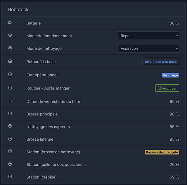Click the target icon beside État opérationnel
Viewport: 187px width, 185px height.
click(10, 74)
